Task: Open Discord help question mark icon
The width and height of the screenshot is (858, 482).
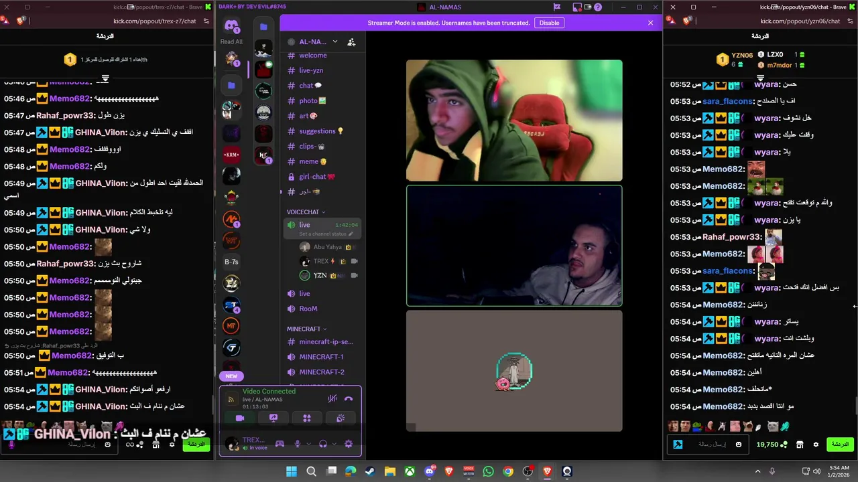Action: tap(598, 7)
